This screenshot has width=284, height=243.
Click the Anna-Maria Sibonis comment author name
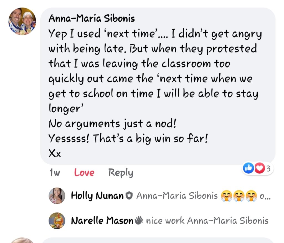92,19
